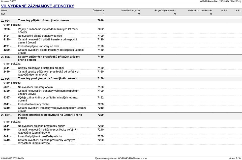Select the 'ZJ 025 -' section code
This screenshot has height=160, width=242.
click(6, 57)
